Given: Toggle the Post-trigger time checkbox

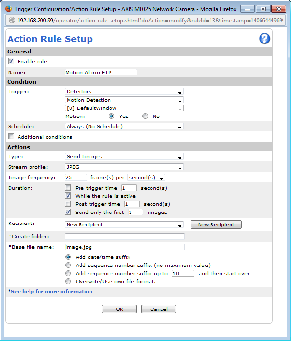Looking at the screenshot, I should tap(68, 204).
